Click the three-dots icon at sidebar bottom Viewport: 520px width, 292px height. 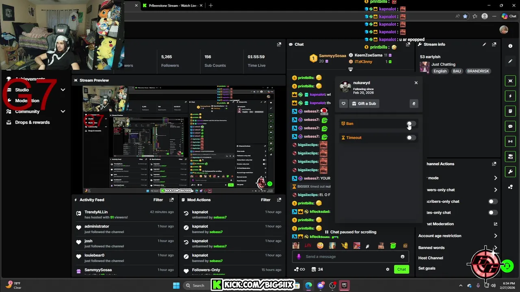click(510, 187)
